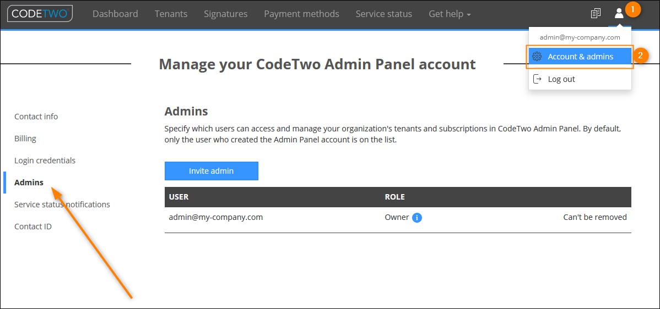The height and width of the screenshot is (309, 660).
Task: Expand the Get help dropdown
Action: pos(450,14)
